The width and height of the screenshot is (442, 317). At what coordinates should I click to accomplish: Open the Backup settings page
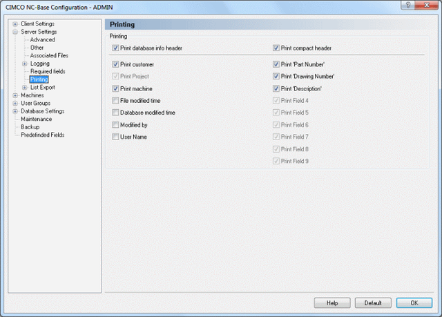[30, 127]
